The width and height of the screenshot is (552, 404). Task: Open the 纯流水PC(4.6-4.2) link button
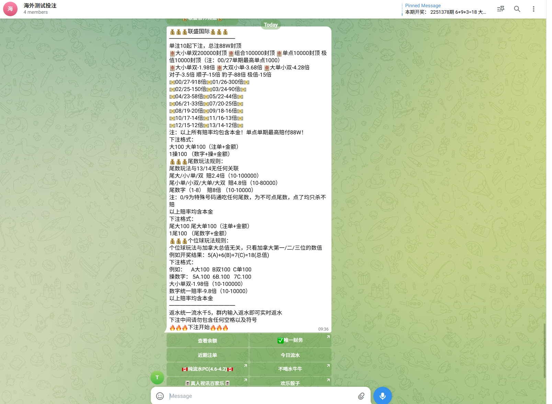coord(207,369)
